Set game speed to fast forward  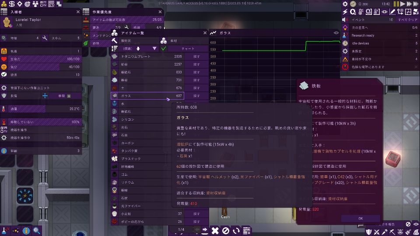coord(409,4)
